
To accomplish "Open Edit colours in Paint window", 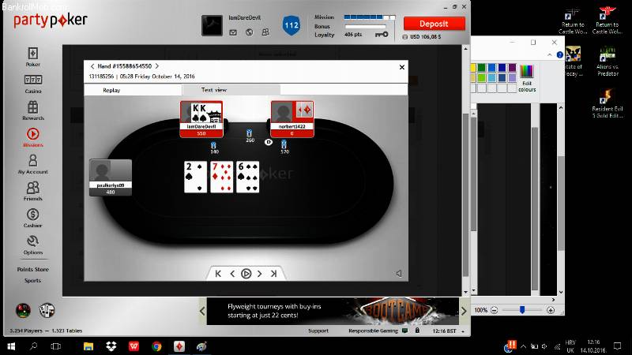I will point(526,78).
